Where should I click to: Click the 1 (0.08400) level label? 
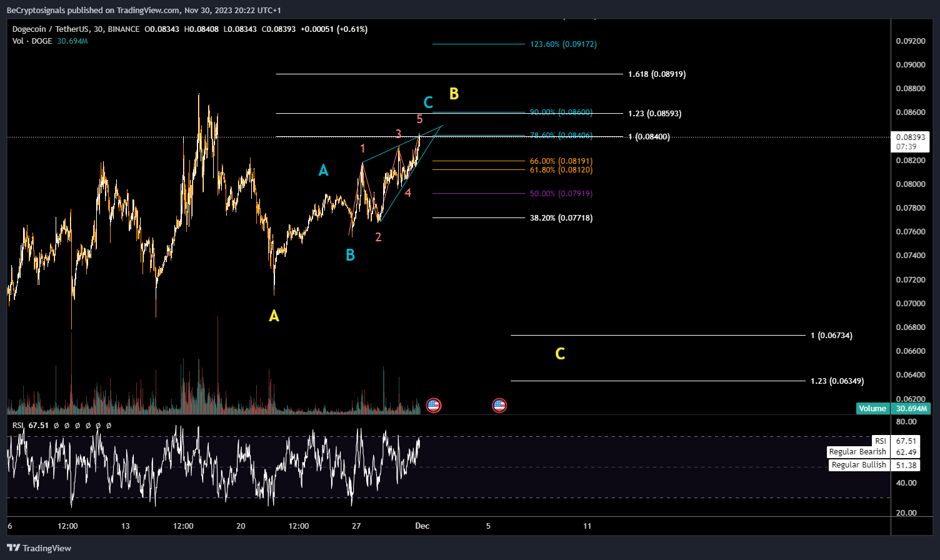tap(649, 137)
